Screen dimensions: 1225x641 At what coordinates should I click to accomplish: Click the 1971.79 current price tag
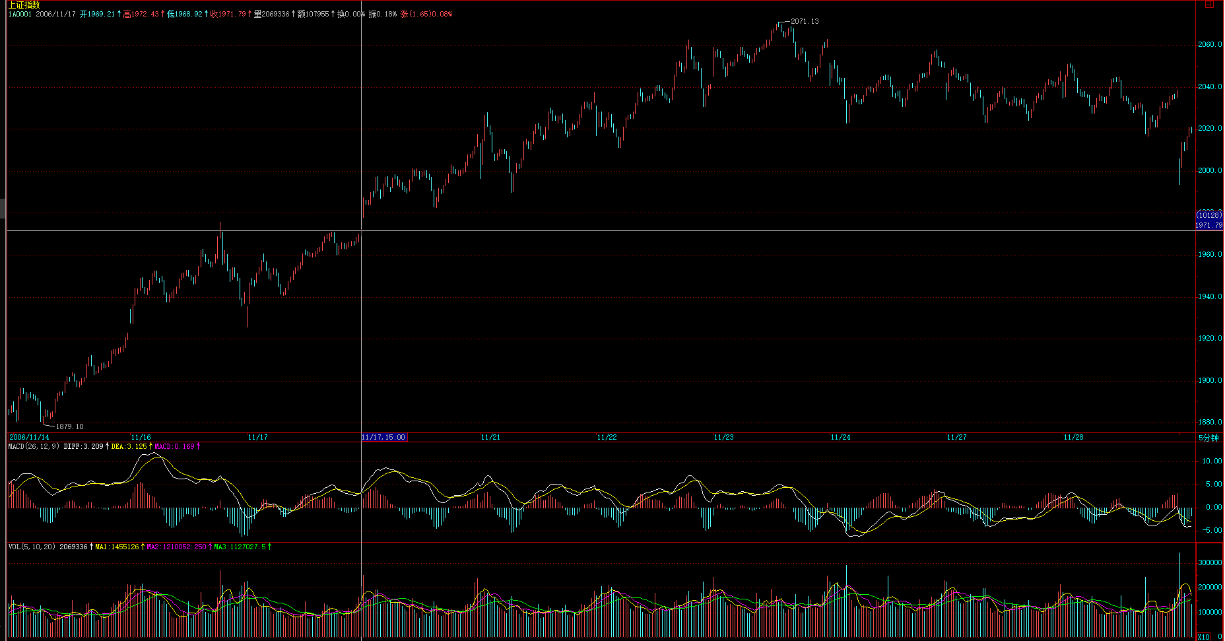coord(1208,225)
